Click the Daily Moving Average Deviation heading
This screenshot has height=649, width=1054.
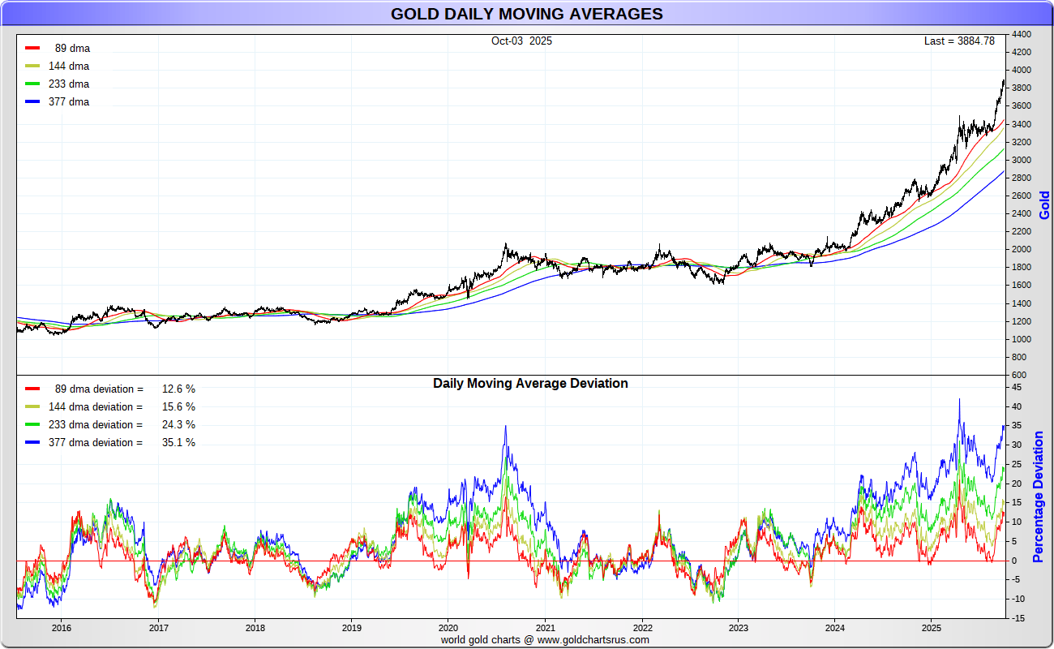coord(530,383)
